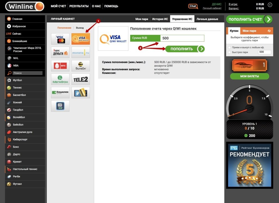Click the В игре link in header
This screenshot has width=279, height=203.
click(x=233, y=4)
